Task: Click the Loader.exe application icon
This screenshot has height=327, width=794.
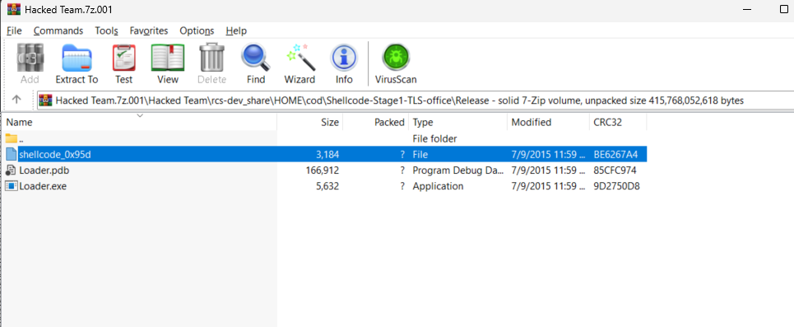Action: tap(12, 186)
